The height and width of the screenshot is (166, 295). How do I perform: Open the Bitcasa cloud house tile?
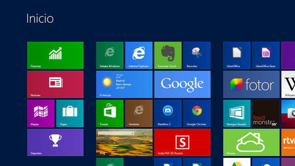[x=251, y=142]
